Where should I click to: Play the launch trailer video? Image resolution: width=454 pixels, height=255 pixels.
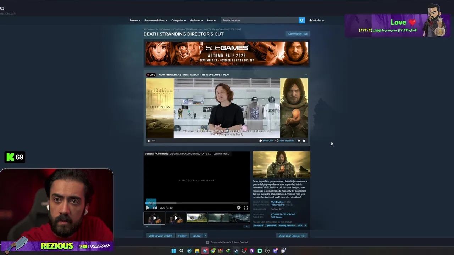[148, 208]
